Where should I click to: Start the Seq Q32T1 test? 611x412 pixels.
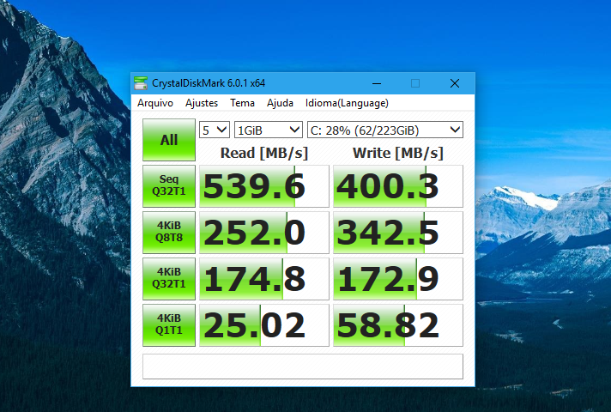click(169, 186)
